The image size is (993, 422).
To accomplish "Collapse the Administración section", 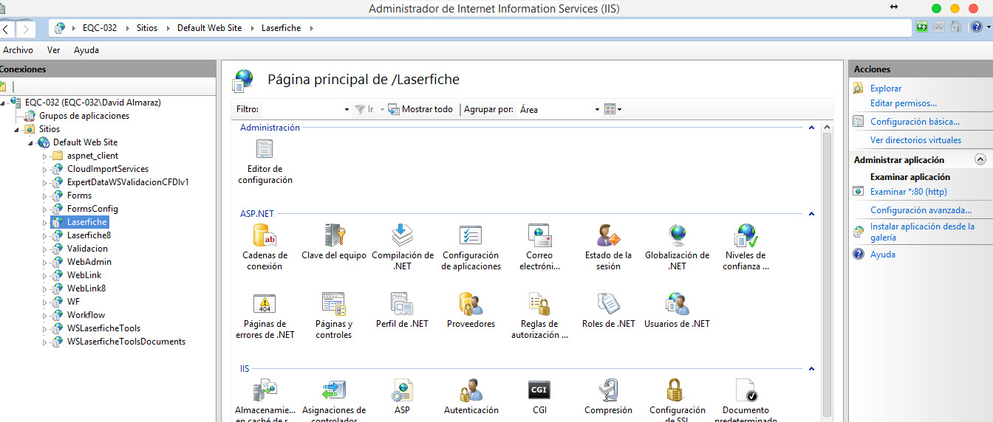I will click(x=811, y=128).
